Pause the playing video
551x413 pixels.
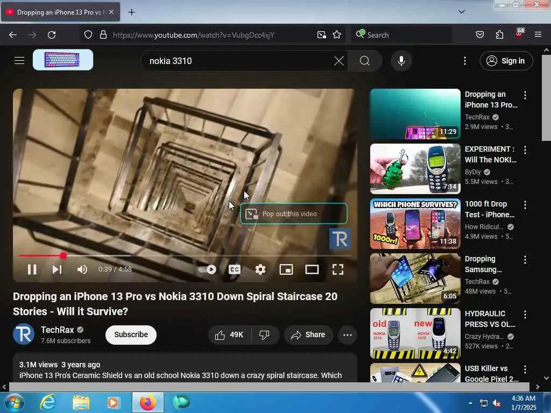pos(32,269)
